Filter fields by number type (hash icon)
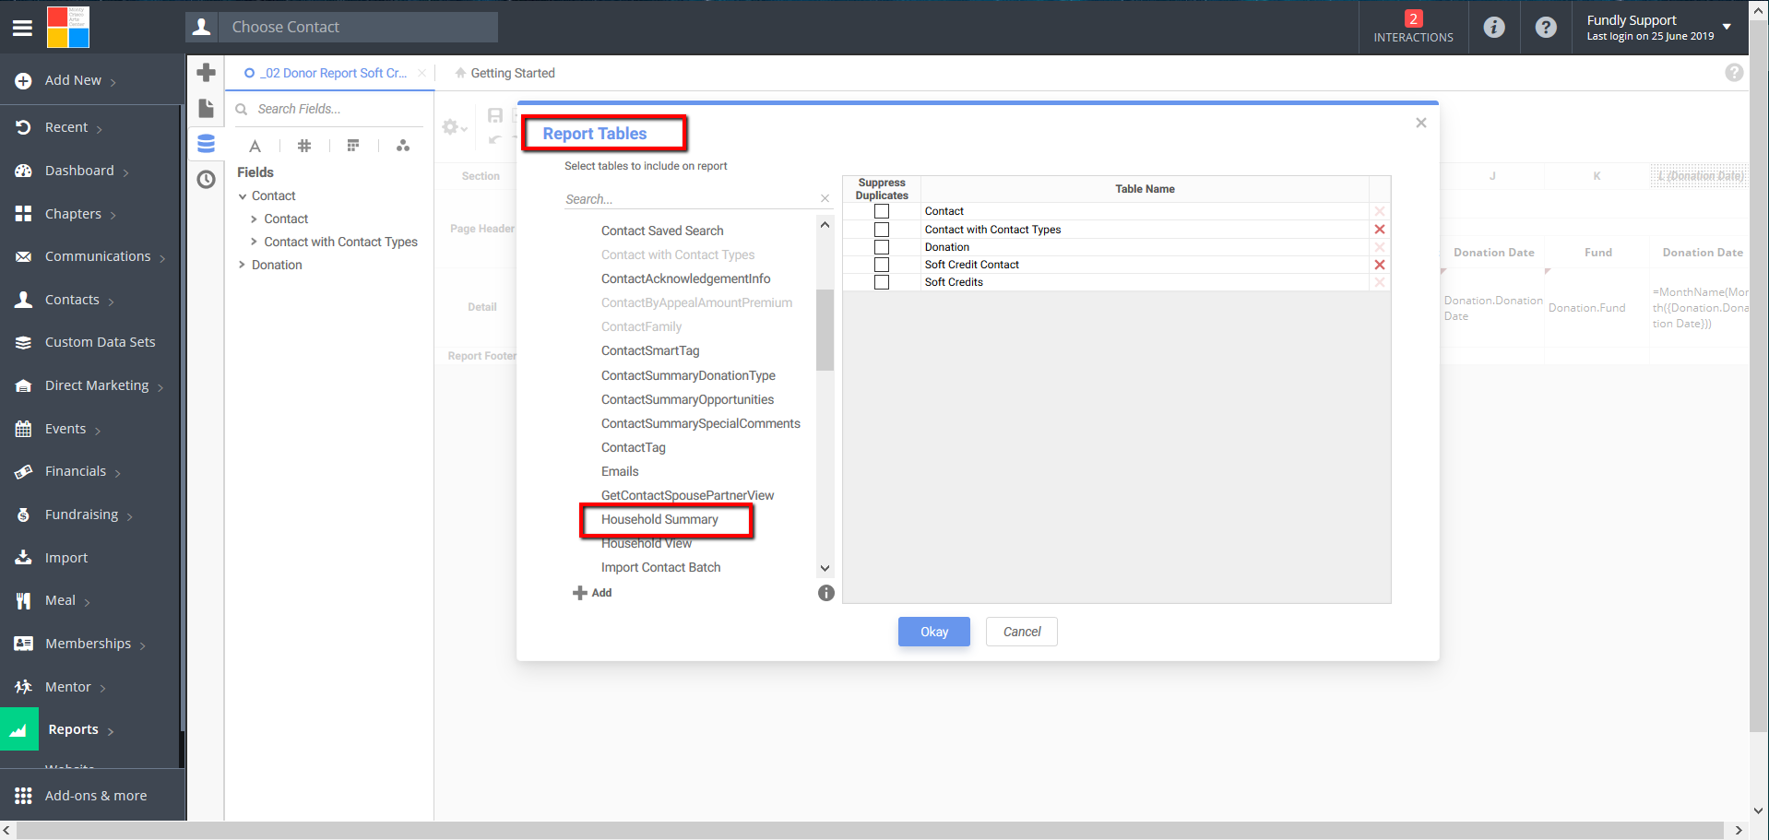 304,146
